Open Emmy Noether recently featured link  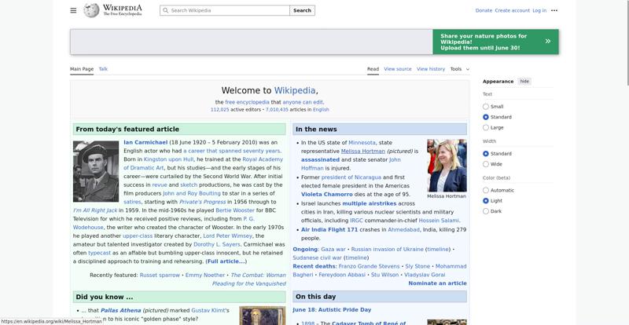click(x=205, y=275)
